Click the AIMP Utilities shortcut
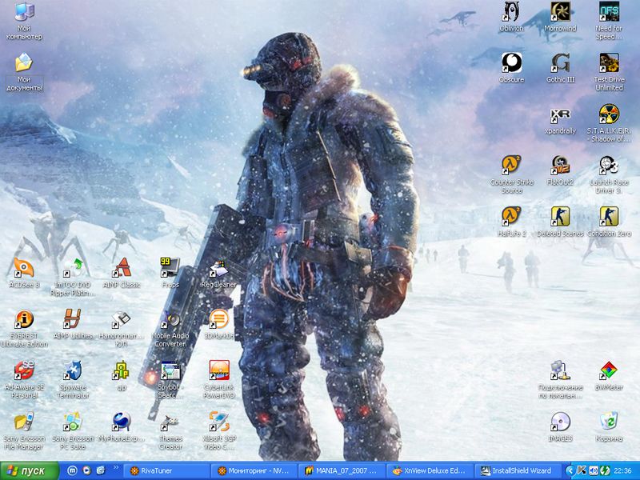640x480 pixels. (73, 319)
